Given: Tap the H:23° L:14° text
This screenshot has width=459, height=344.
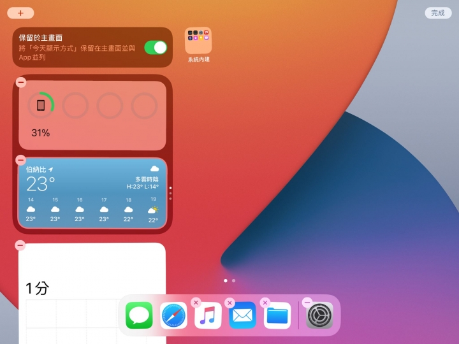Looking at the screenshot, I should point(143,187).
